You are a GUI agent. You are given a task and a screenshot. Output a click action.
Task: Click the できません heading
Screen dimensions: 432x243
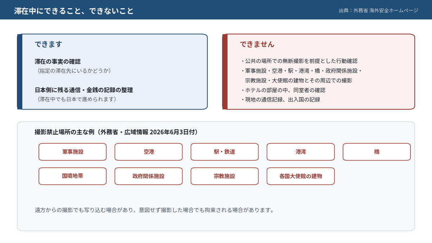click(257, 44)
